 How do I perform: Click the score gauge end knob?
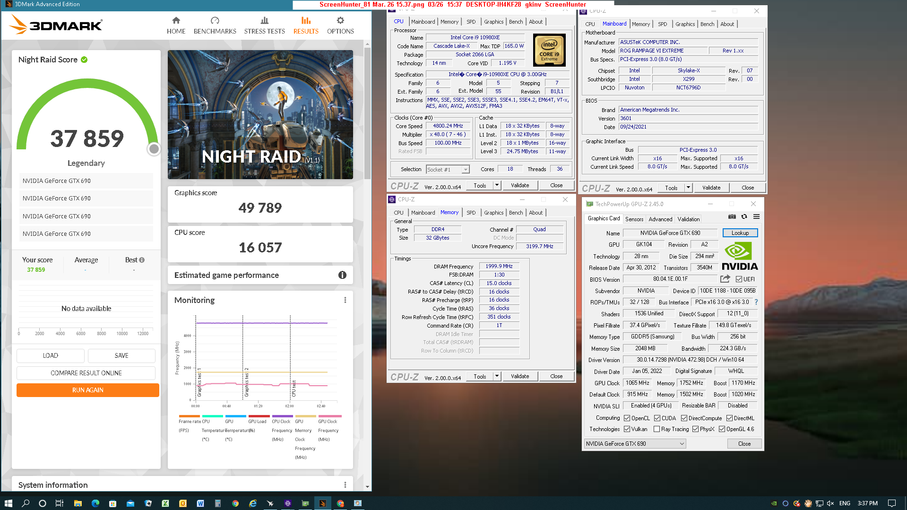pos(154,149)
